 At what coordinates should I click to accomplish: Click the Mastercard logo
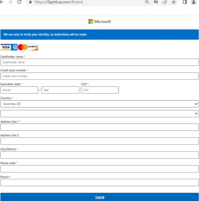[x=23, y=47]
